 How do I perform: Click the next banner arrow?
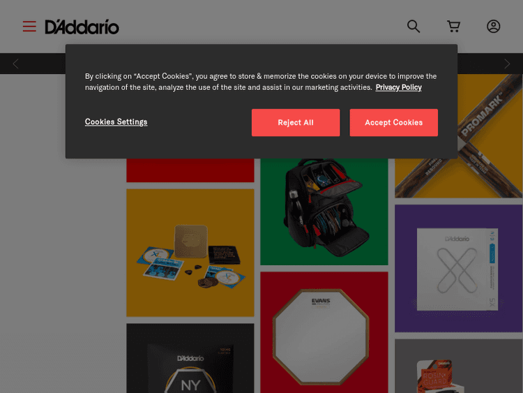coord(507,64)
